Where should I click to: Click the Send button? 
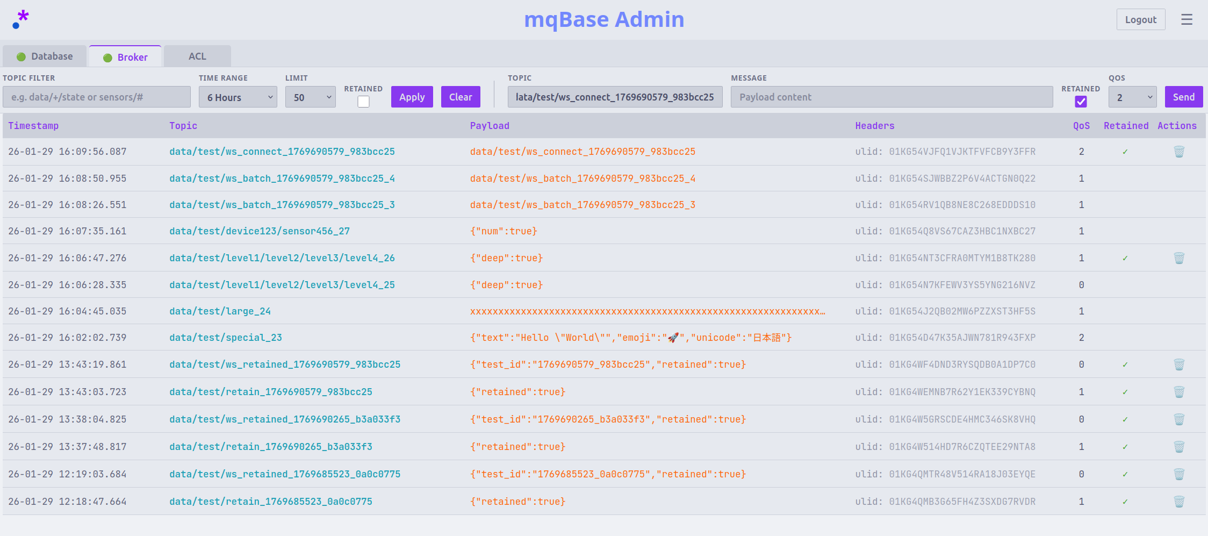click(1183, 97)
